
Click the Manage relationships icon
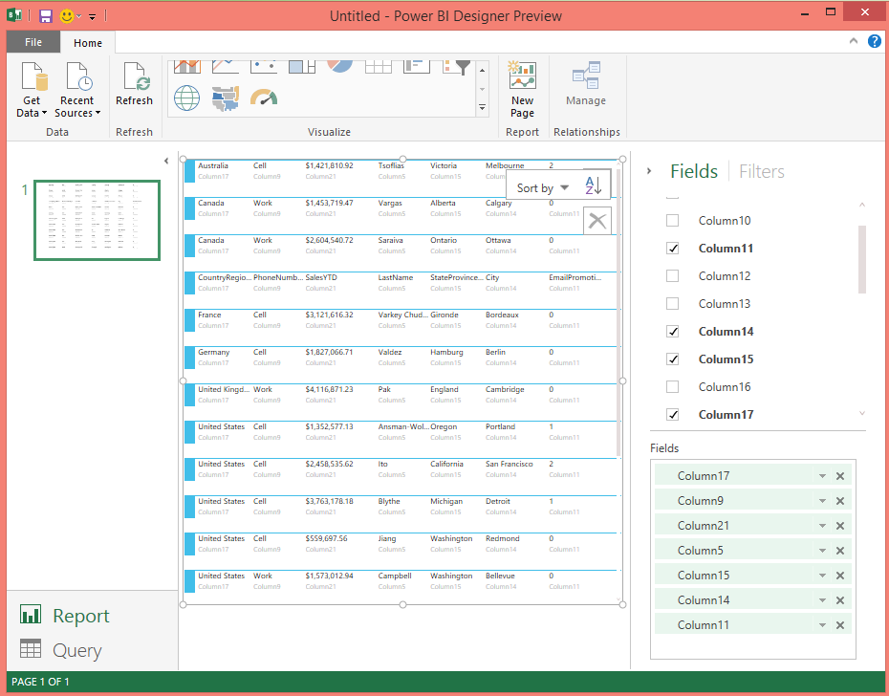click(x=586, y=76)
